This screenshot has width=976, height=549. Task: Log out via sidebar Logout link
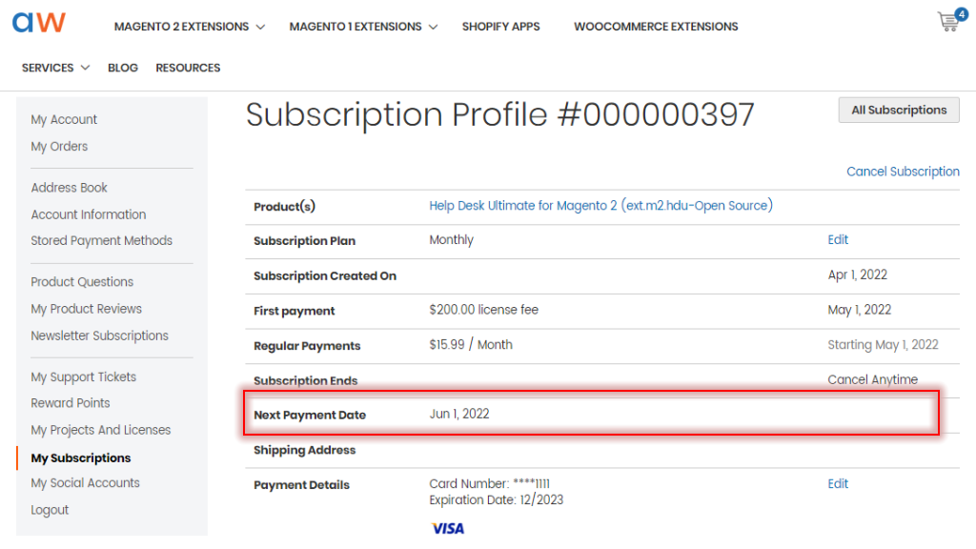coord(50,510)
